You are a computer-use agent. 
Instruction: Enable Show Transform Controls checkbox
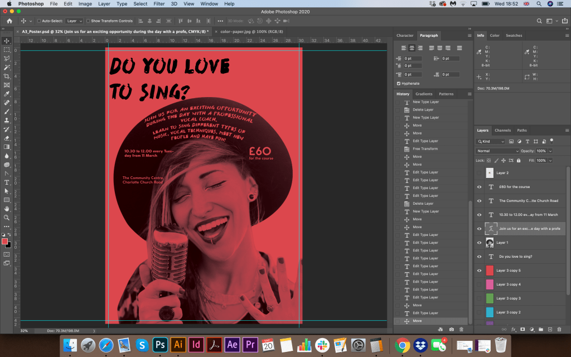coord(88,21)
